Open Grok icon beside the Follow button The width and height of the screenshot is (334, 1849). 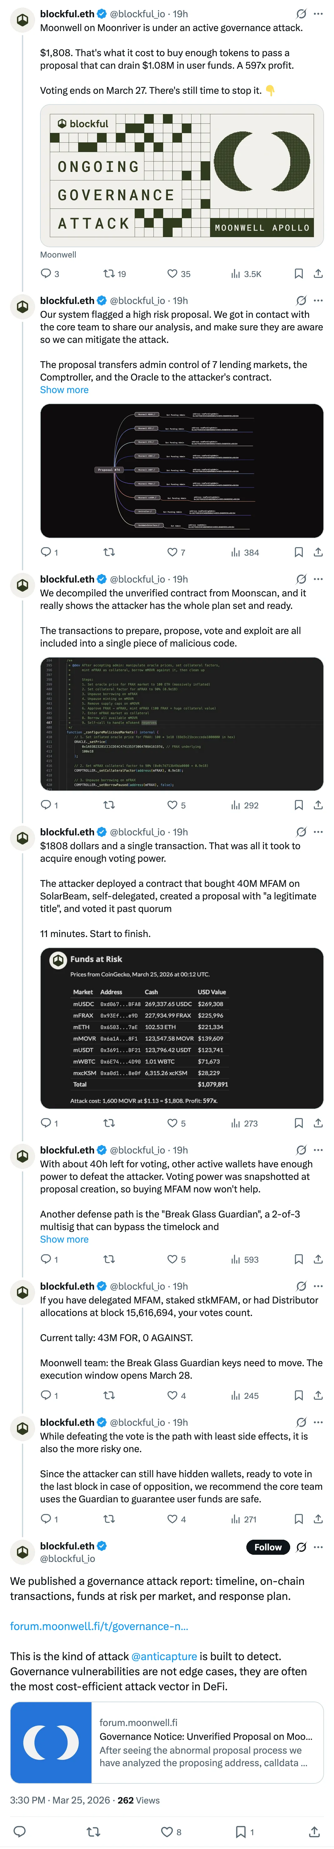(x=302, y=1547)
